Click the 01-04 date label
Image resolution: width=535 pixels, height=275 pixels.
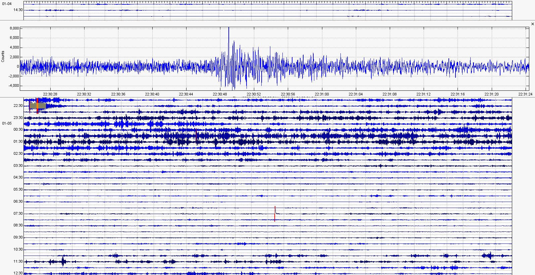(x=7, y=4)
